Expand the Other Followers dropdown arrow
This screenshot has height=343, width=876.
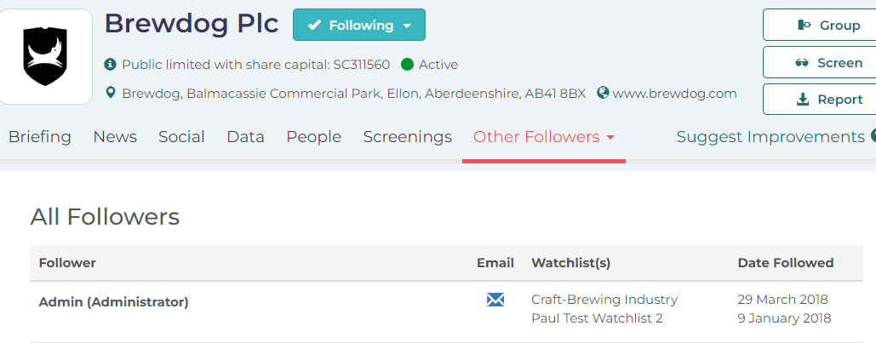pos(610,137)
